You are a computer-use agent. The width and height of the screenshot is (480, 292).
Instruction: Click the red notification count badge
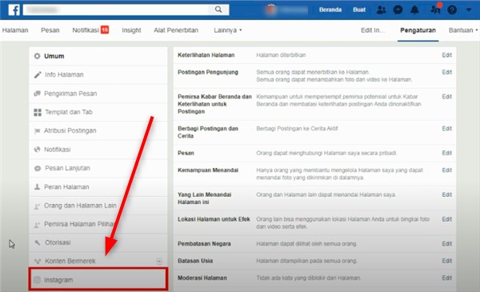point(105,30)
